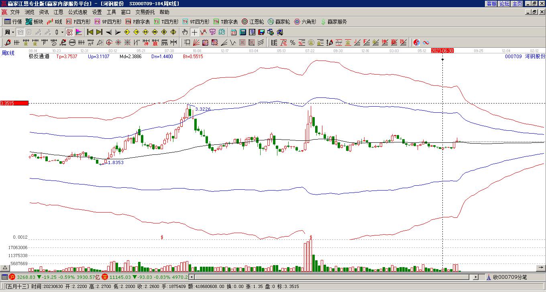This screenshot has width=546, height=292.
Task: Open the 六角形 hexagon tool
Action: 305,22
